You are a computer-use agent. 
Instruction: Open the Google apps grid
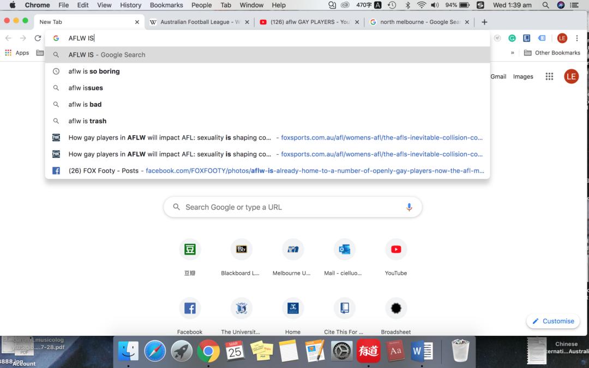[549, 76]
